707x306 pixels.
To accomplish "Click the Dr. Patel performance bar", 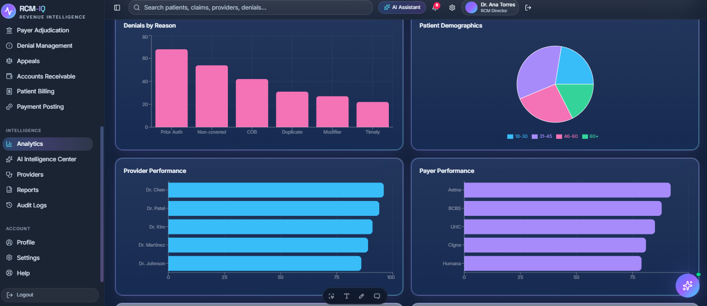I will [x=274, y=208].
